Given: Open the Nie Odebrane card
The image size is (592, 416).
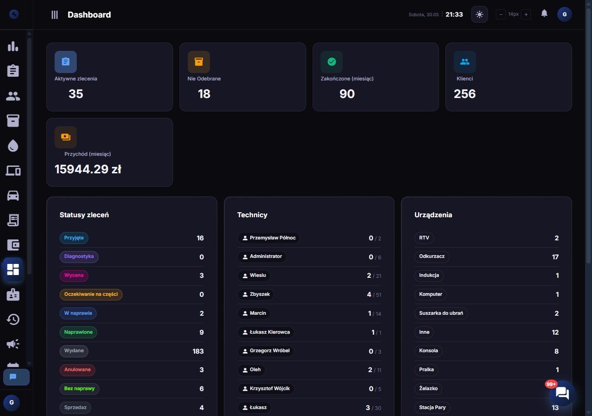Looking at the screenshot, I should (x=243, y=77).
